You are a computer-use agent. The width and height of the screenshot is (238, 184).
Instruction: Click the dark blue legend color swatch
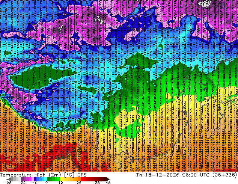pos(35,179)
